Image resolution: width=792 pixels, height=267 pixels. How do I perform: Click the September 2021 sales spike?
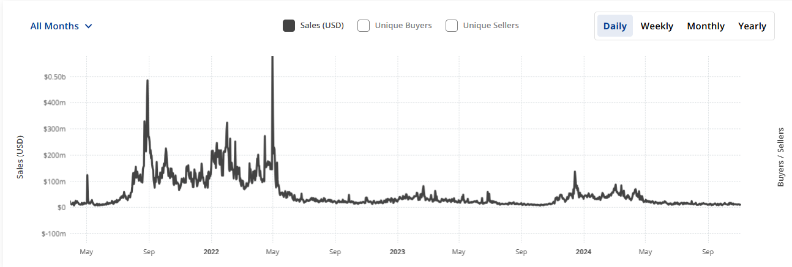pos(148,81)
